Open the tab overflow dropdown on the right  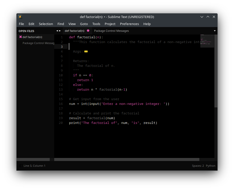pyautogui.click(x=215, y=31)
